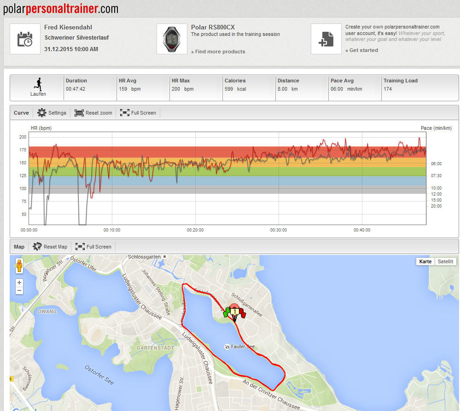Image resolution: width=460 pixels, height=411 pixels.
Task: Click the Laufen runner sport icon
Action: pos(38,84)
